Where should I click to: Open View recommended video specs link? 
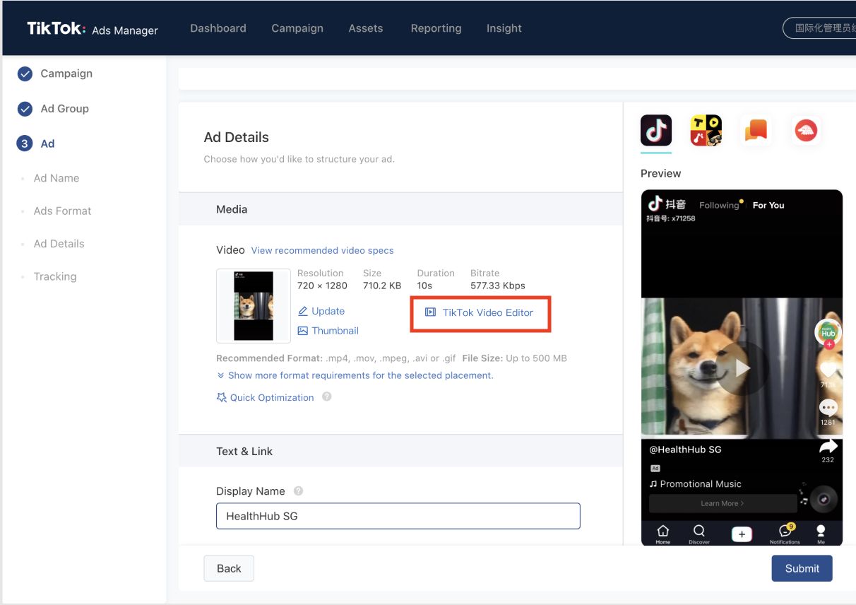(322, 250)
